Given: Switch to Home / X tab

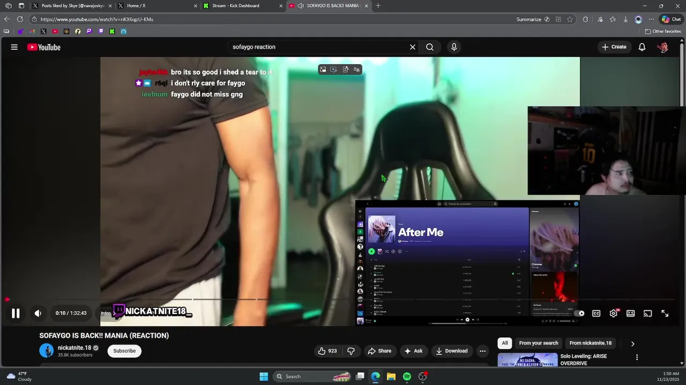Looking at the screenshot, I should [156, 6].
